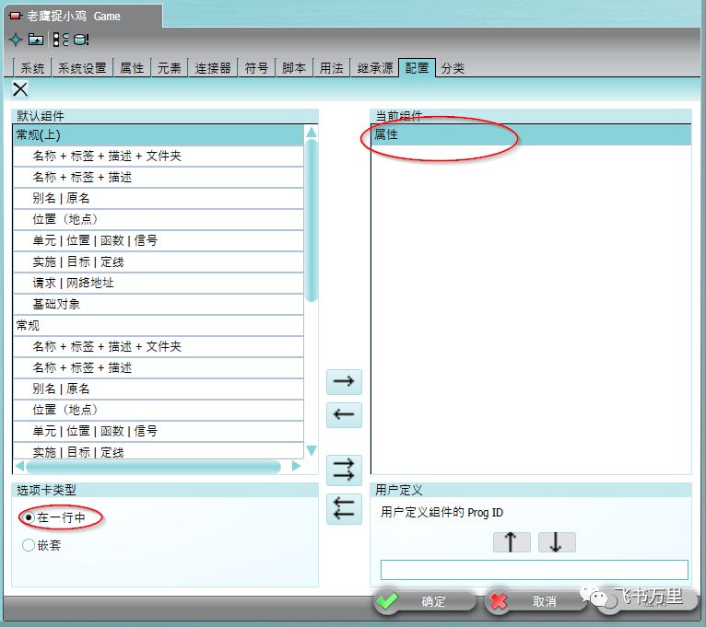Select 基础对象 row

(159, 305)
